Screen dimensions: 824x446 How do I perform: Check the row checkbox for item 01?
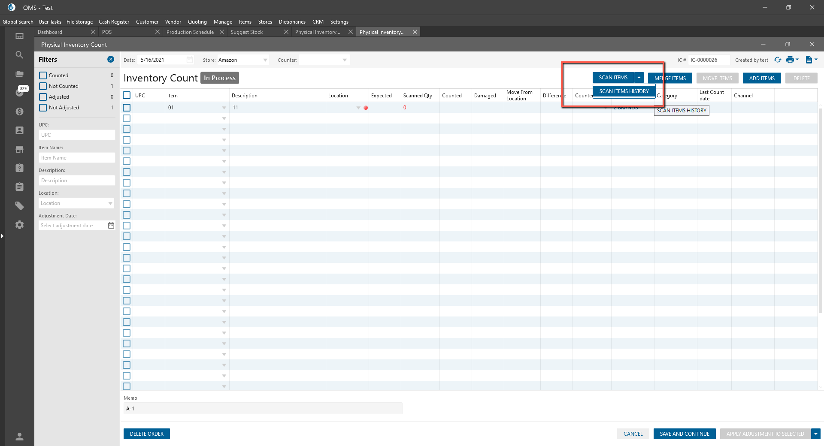(x=127, y=108)
